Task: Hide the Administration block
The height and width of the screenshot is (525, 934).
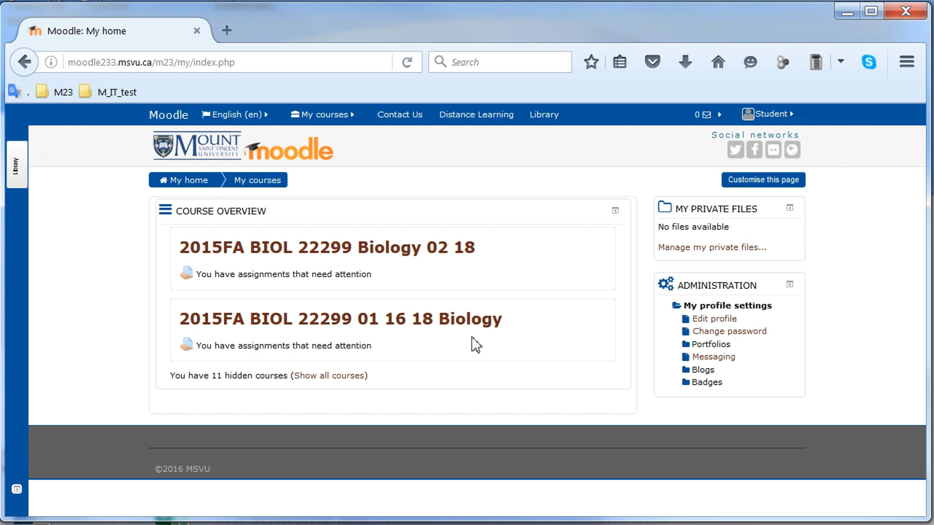Action: point(790,284)
